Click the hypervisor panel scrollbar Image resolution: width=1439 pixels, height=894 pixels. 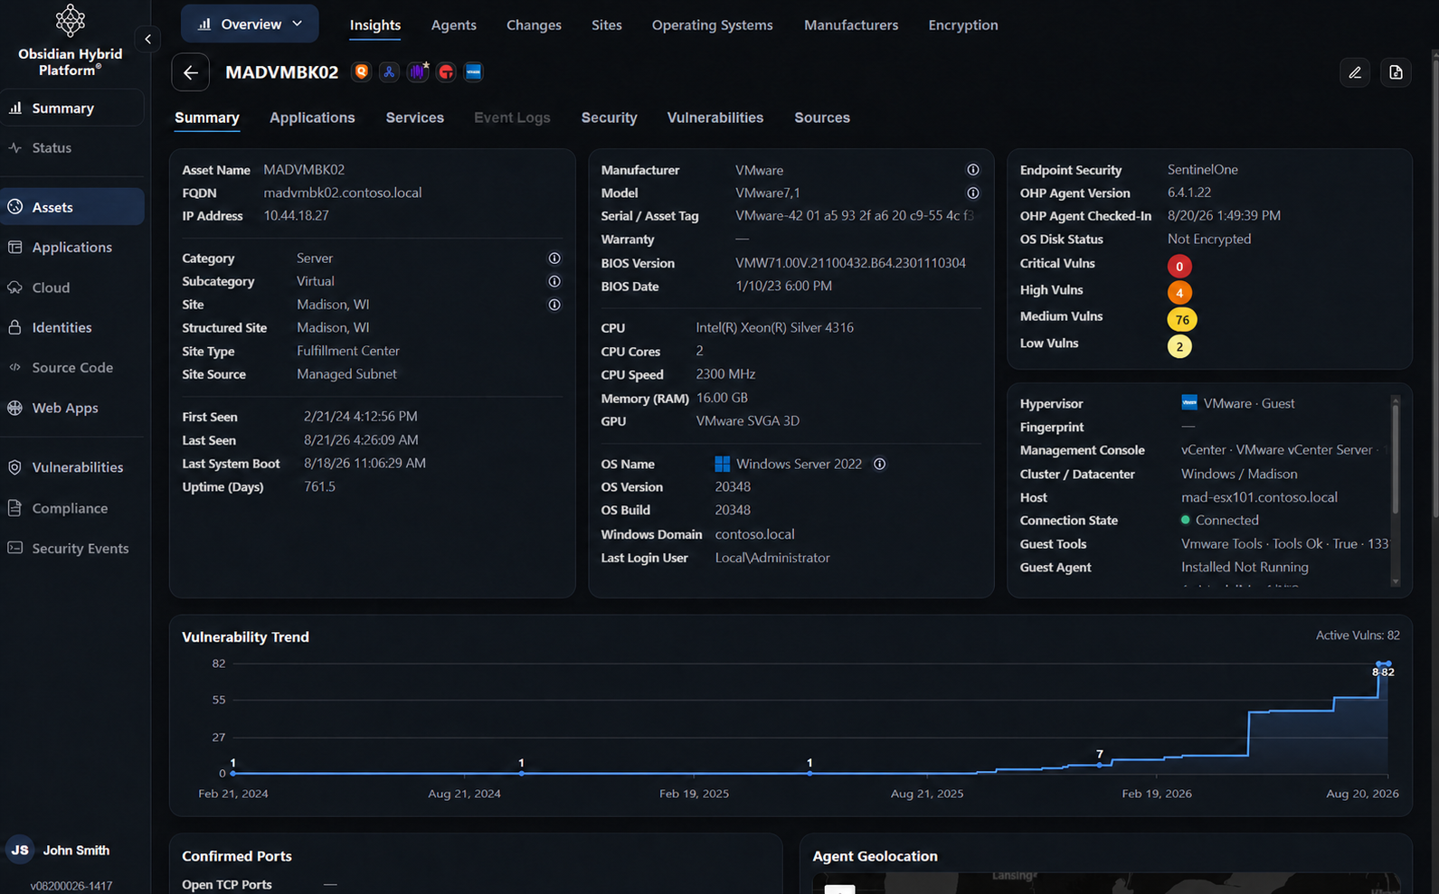(x=1395, y=459)
